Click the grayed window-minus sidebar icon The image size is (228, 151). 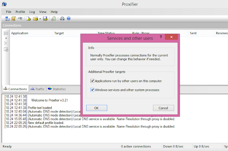tap(6, 50)
